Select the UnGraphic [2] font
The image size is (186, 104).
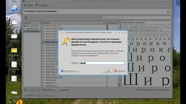pos(51,61)
